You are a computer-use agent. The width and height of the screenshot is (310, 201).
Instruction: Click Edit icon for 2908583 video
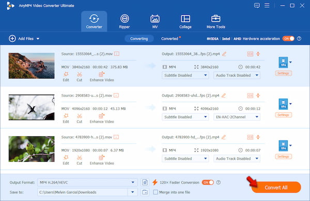[66, 118]
